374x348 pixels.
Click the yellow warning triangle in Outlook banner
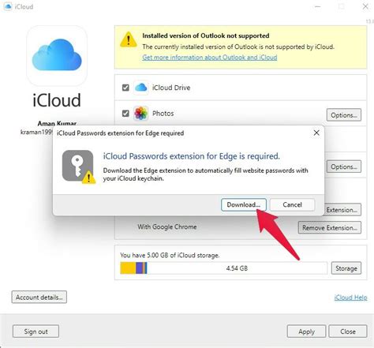[x=129, y=39]
